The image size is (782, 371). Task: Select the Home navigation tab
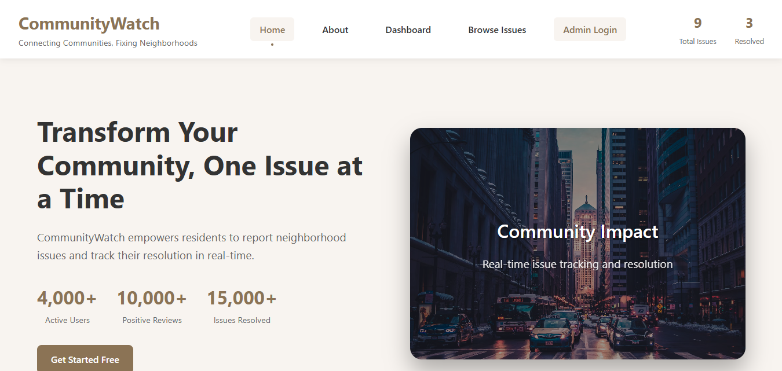pos(272,29)
